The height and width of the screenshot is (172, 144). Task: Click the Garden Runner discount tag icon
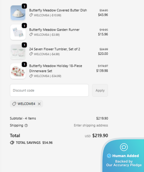coord(31,35)
